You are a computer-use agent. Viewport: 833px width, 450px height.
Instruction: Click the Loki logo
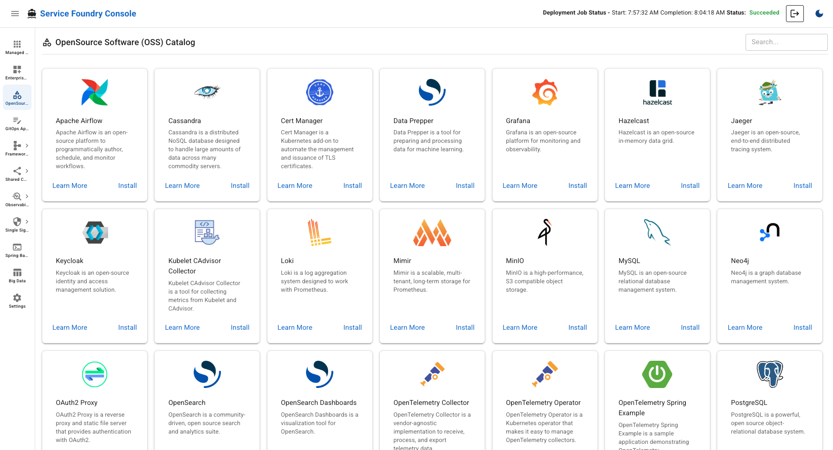[320, 232]
